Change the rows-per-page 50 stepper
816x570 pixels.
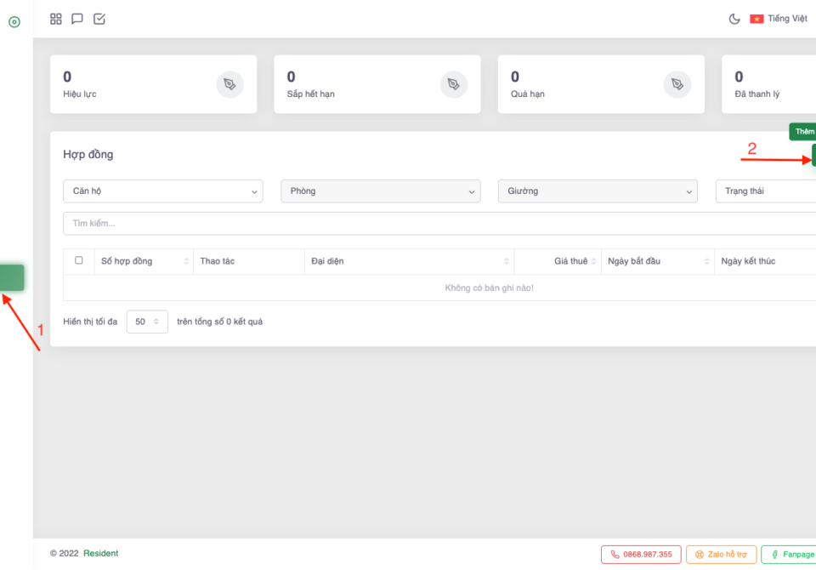pos(147,322)
